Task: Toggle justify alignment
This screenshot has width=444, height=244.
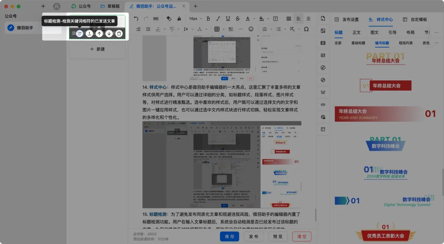Action: pyautogui.click(x=289, y=18)
